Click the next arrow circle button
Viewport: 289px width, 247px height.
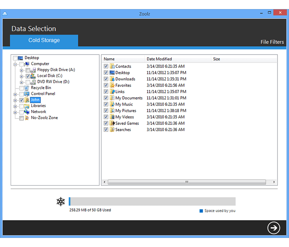pyautogui.click(x=274, y=228)
